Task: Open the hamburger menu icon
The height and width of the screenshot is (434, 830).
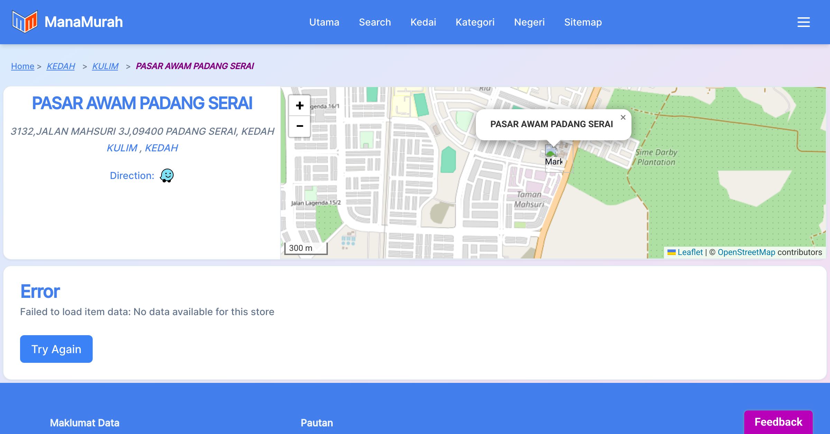Action: 803,22
